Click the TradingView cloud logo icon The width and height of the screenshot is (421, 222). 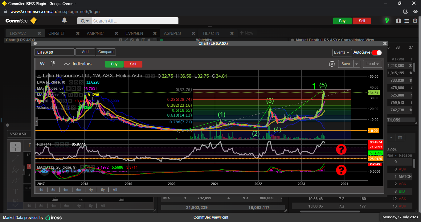[x=45, y=171]
